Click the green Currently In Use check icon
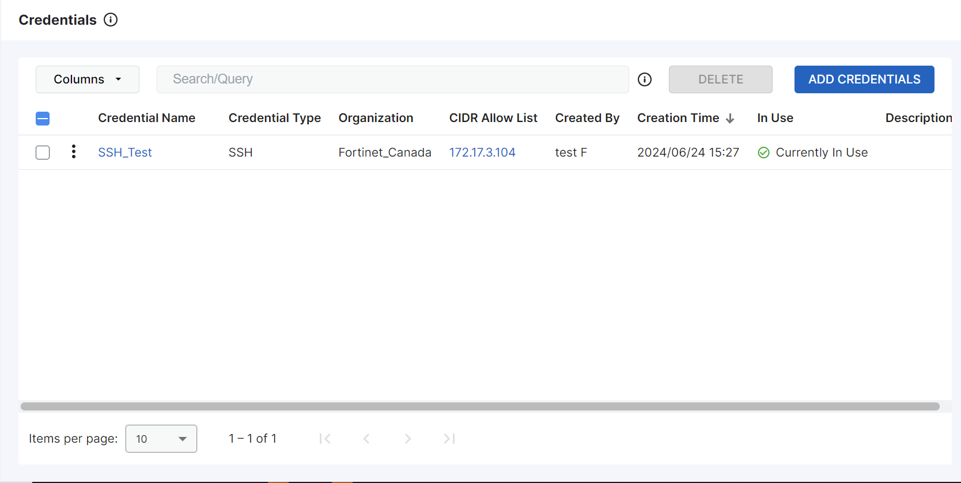961x483 pixels. (x=763, y=153)
